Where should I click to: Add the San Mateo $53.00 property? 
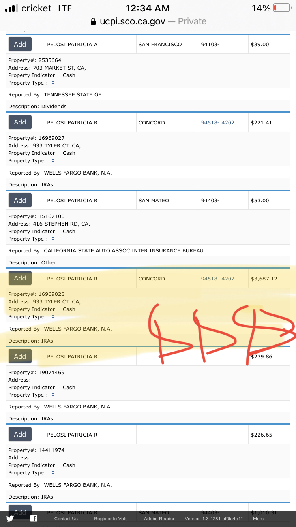pyautogui.click(x=20, y=200)
